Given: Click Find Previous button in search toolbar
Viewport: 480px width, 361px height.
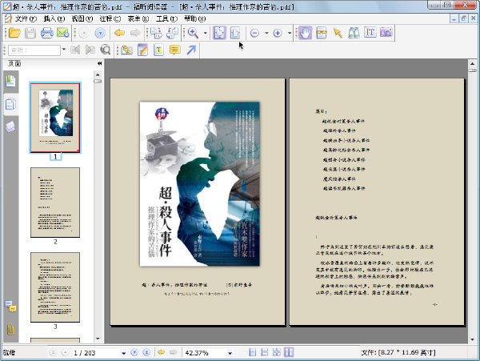Looking at the screenshot, I should [75, 50].
